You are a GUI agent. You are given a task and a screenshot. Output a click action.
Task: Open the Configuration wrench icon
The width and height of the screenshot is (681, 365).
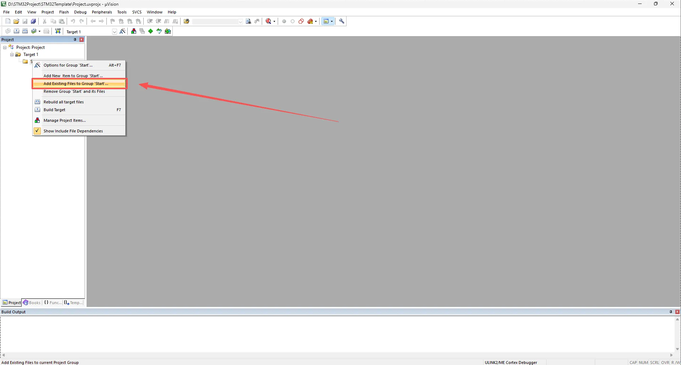tap(342, 21)
